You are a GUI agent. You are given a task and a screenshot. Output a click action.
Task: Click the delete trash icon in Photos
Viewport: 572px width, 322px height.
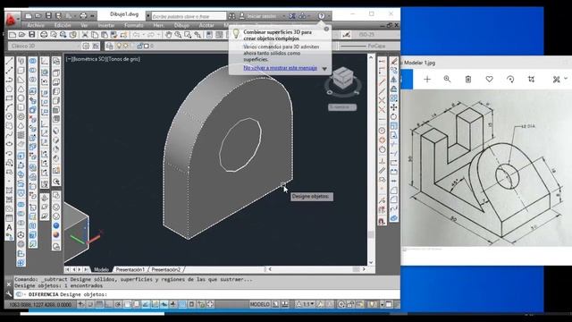468,79
